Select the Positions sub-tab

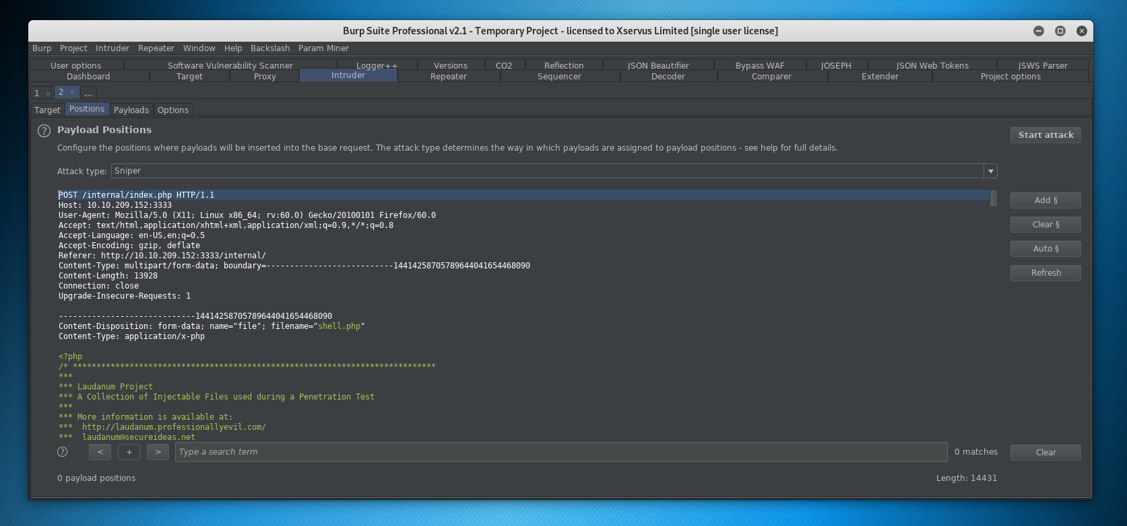coord(87,109)
